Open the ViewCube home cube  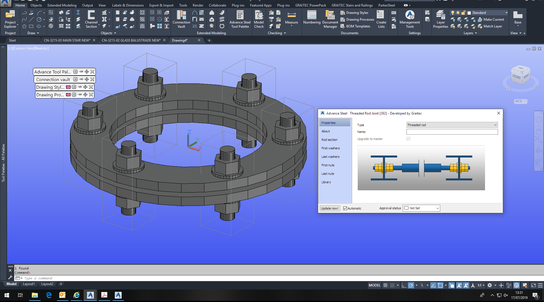[x=520, y=75]
